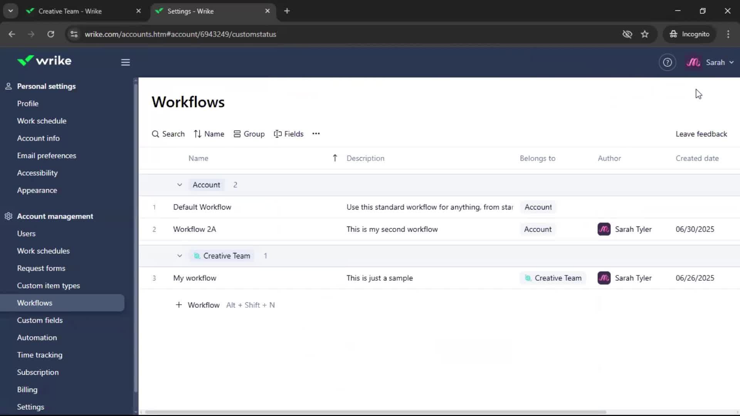This screenshot has height=416, width=740.
Task: Open Automation settings
Action: [37, 337]
